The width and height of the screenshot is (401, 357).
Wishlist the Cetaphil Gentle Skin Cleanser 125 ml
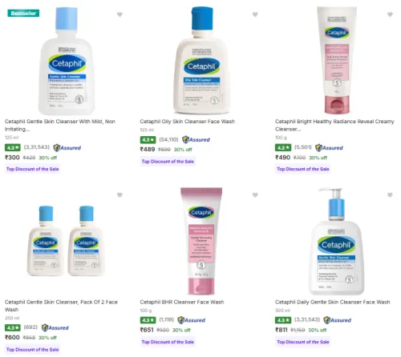tap(119, 14)
